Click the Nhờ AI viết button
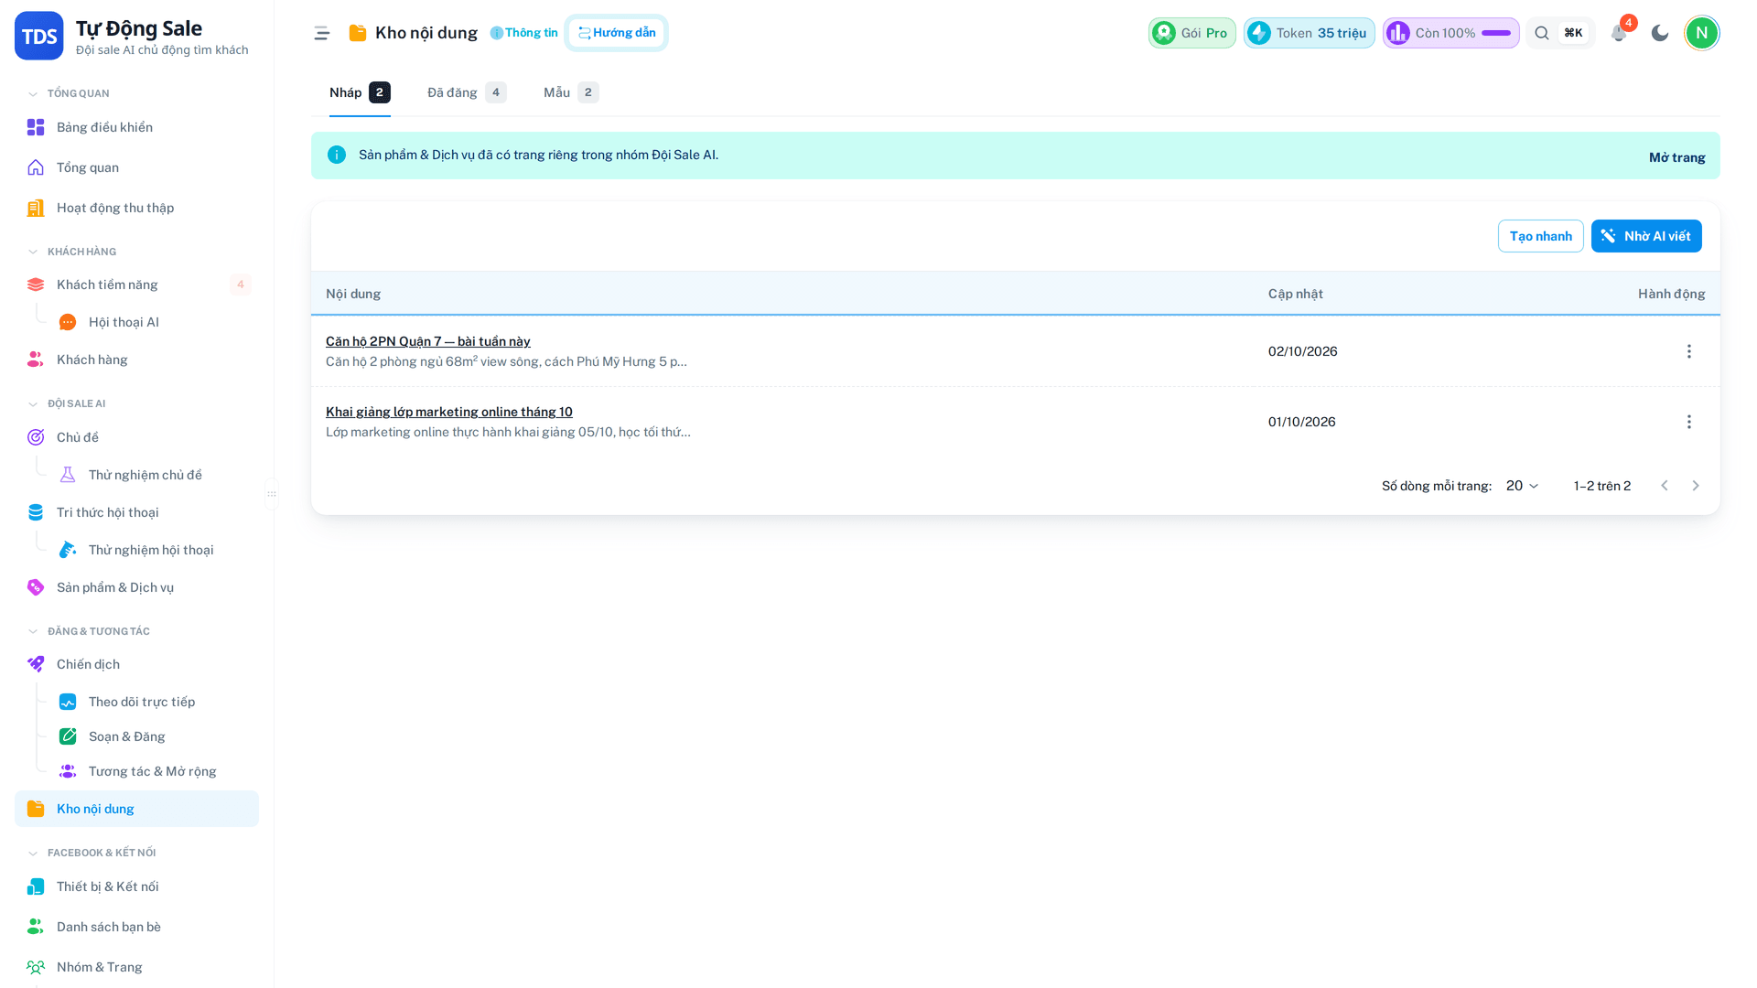1757x988 pixels. point(1645,236)
